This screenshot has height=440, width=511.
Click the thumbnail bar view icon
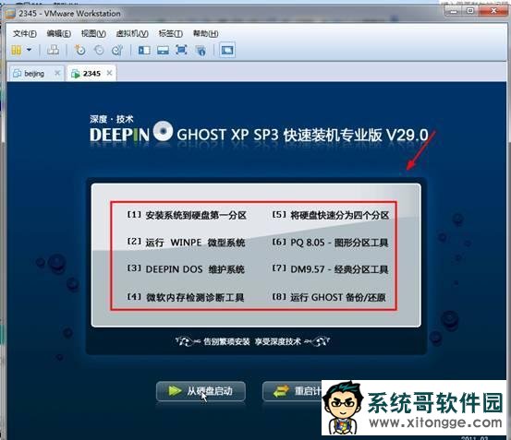pyautogui.click(x=163, y=50)
